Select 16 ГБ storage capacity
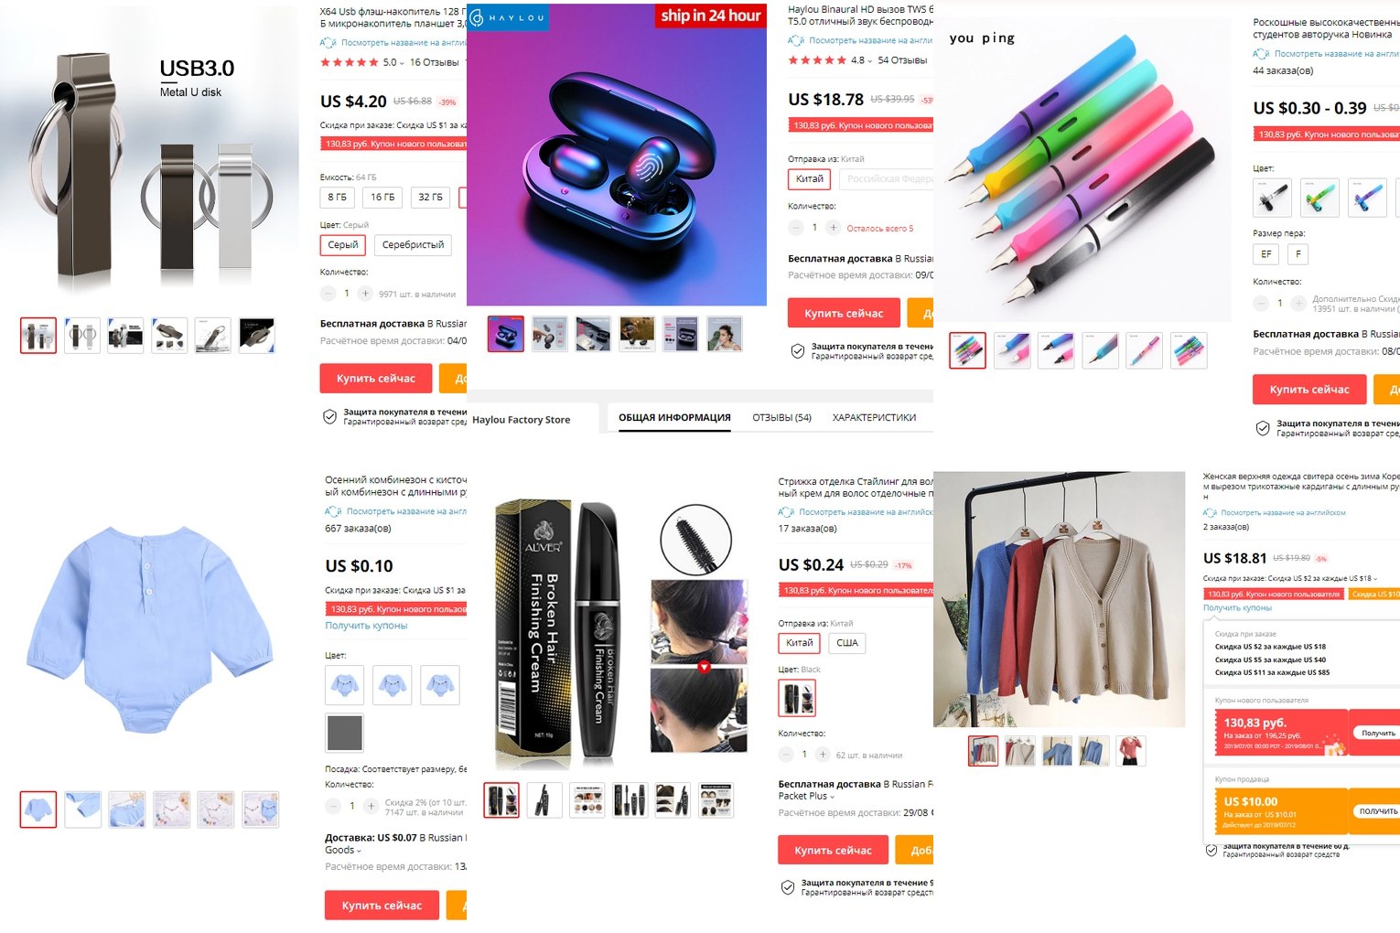The image size is (1400, 933). [382, 197]
